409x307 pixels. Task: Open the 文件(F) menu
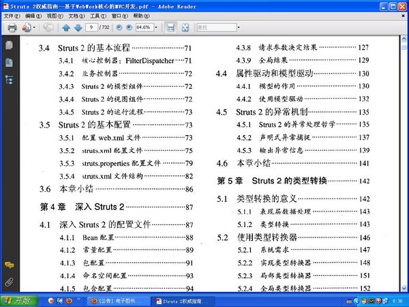[12, 16]
